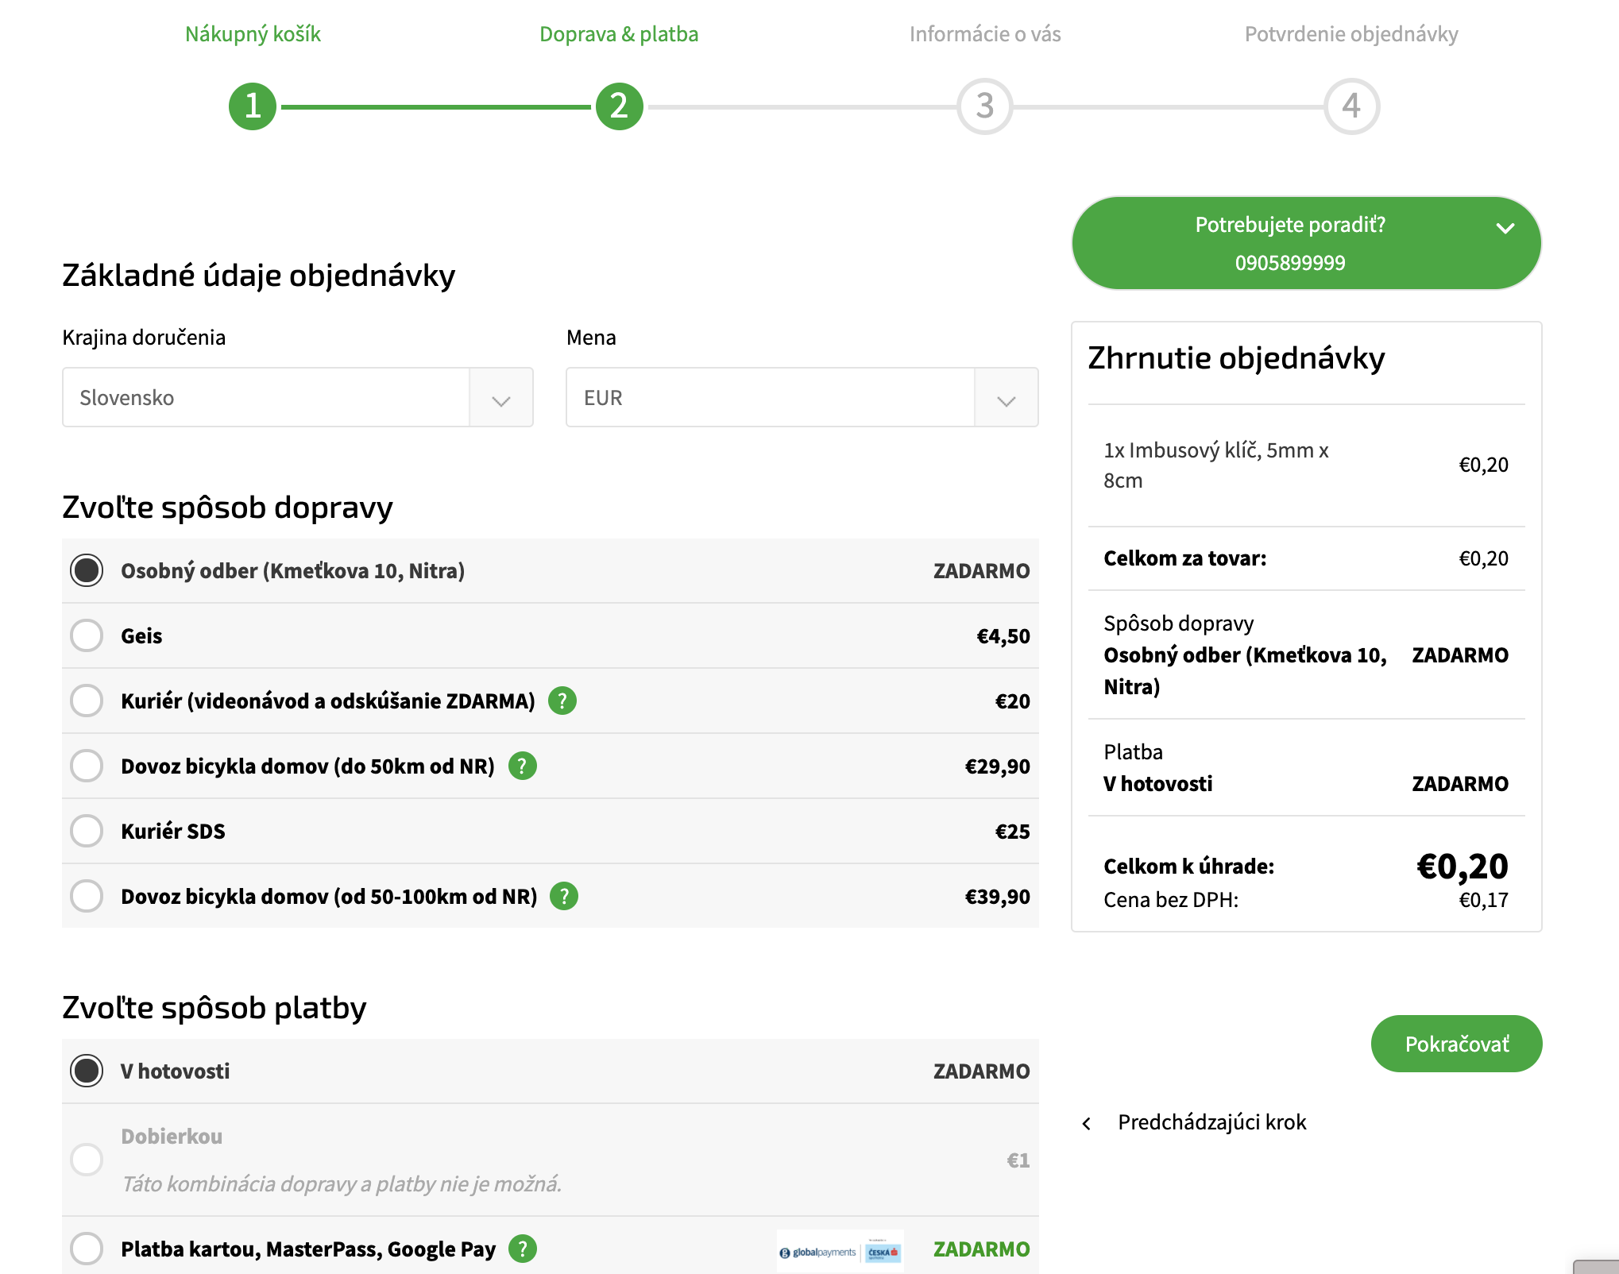Open Krajina doručenia Slovensko dropdown
The width and height of the screenshot is (1619, 1274).
(298, 397)
